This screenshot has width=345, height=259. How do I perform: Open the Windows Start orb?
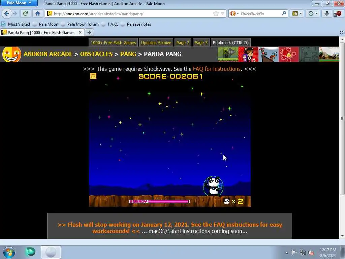click(x=9, y=252)
